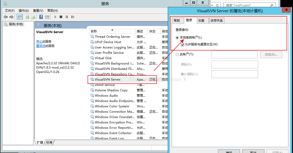The image size is (293, 153).
Task: Restart the service with Restart icon
Action: pyautogui.click(x=73, y=17)
